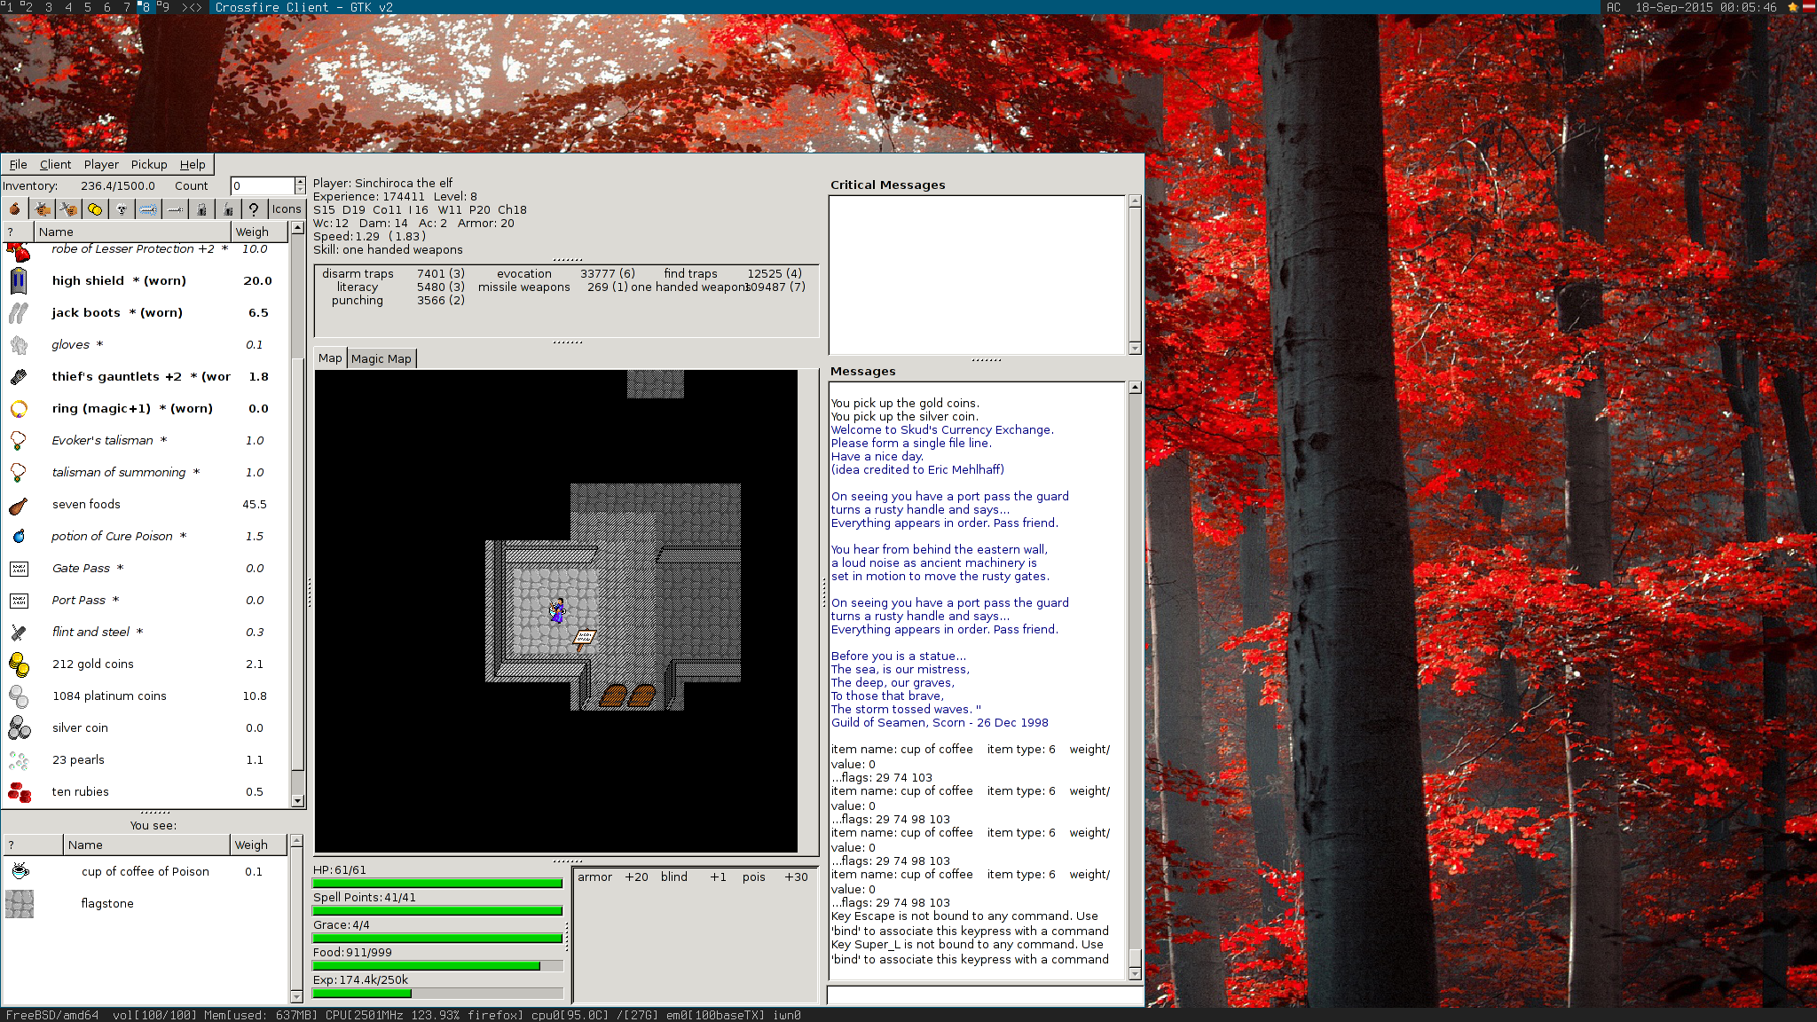Click the silver coin icon
The height and width of the screenshot is (1022, 1817).
pyautogui.click(x=19, y=727)
